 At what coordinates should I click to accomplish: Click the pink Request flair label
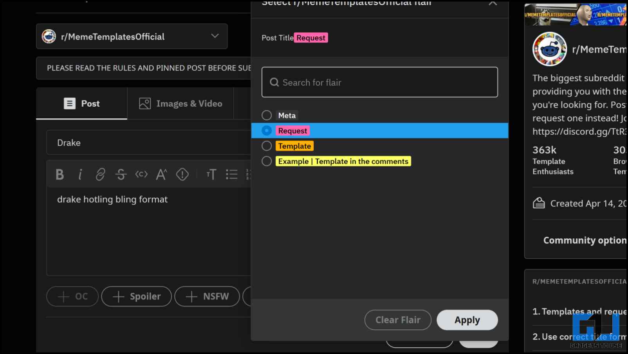click(x=292, y=131)
